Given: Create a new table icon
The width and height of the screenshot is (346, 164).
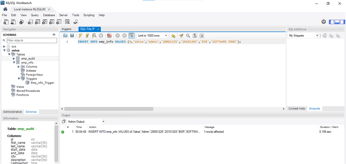Looking at the screenshot, I should [38, 22].
